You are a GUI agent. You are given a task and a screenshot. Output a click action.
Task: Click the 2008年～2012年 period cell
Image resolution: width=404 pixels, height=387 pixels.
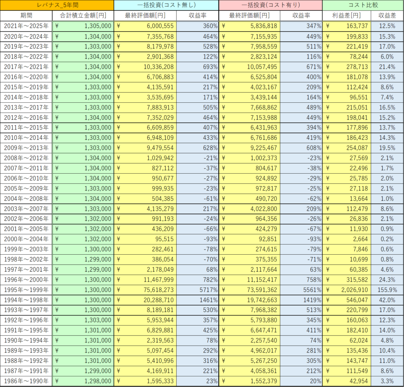click(x=26, y=158)
